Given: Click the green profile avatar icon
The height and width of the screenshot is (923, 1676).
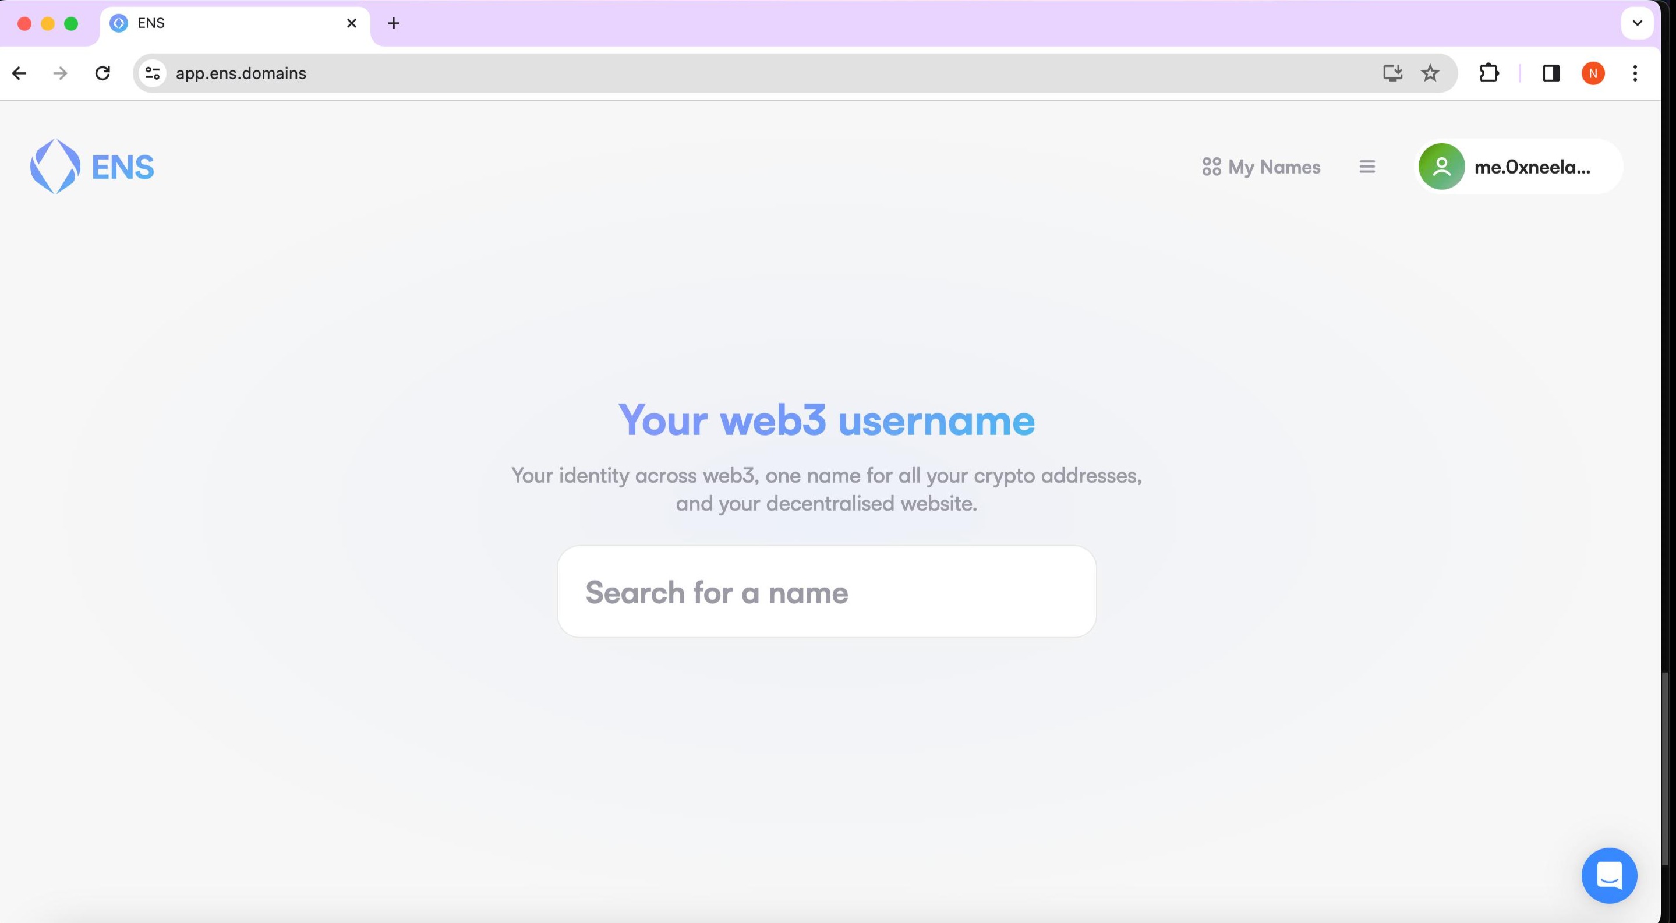Looking at the screenshot, I should click(1441, 167).
